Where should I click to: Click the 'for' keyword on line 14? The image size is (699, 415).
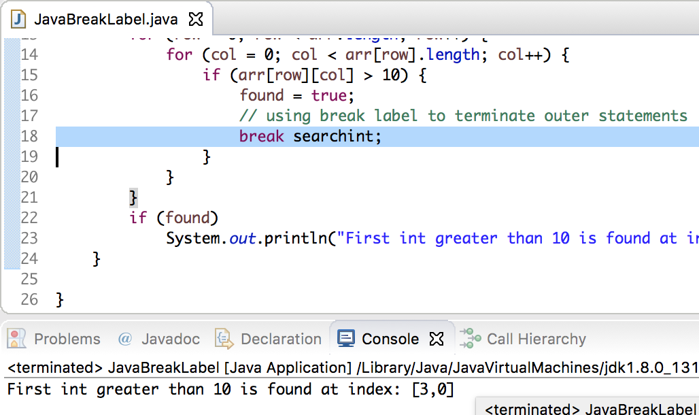point(180,54)
